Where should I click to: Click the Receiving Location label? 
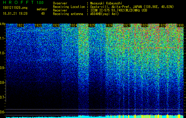[69, 7]
